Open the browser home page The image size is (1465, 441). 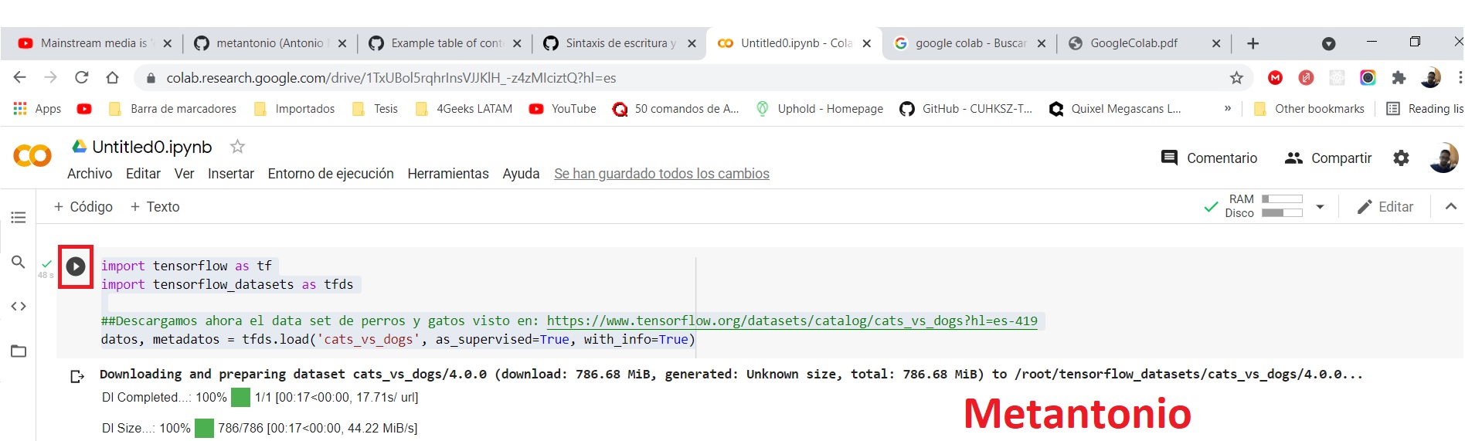pos(112,77)
